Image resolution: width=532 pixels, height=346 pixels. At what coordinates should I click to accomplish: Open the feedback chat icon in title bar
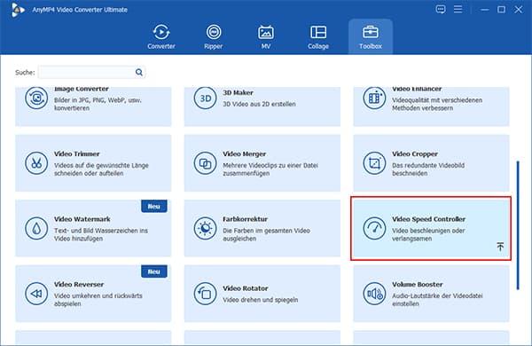pyautogui.click(x=441, y=9)
